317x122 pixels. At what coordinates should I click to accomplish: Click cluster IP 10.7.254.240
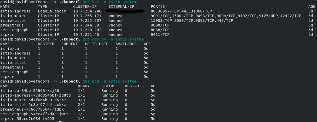click(87, 11)
